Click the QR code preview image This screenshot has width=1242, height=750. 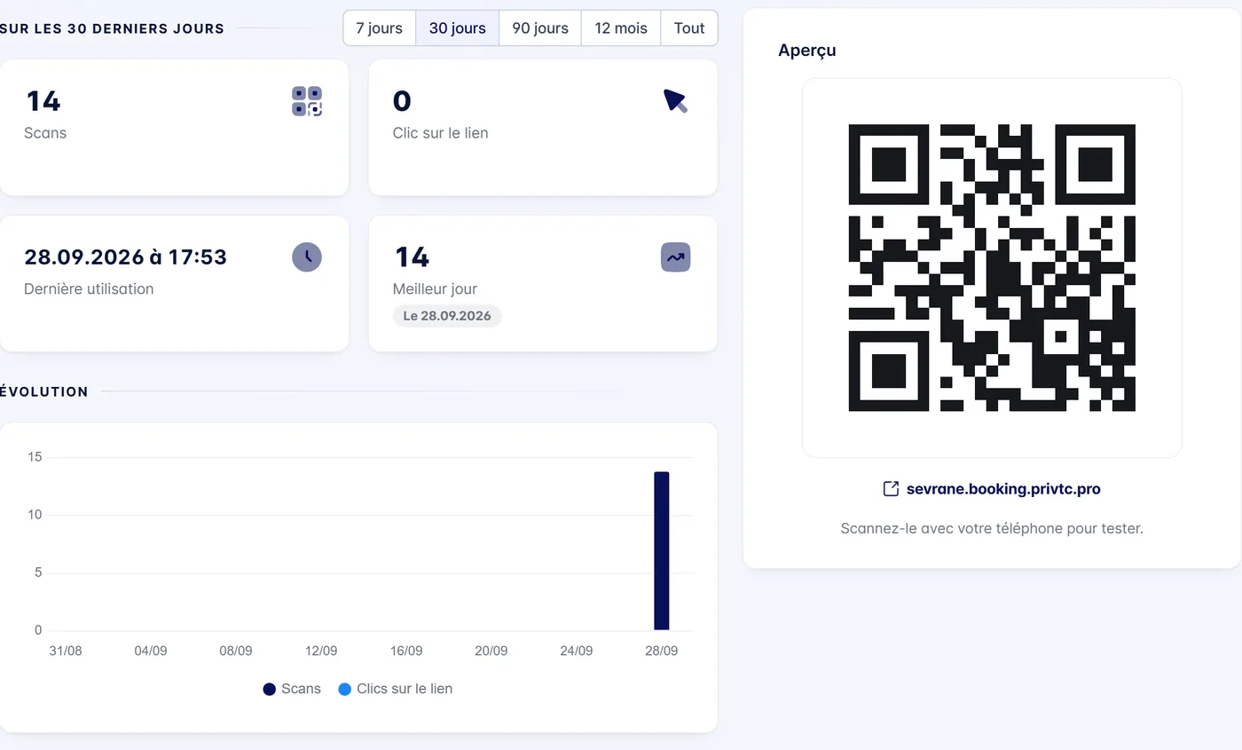(992, 267)
